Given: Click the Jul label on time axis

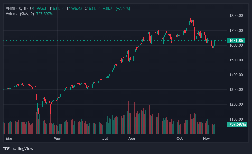Looking at the screenshot, I should pyautogui.click(x=105, y=138).
